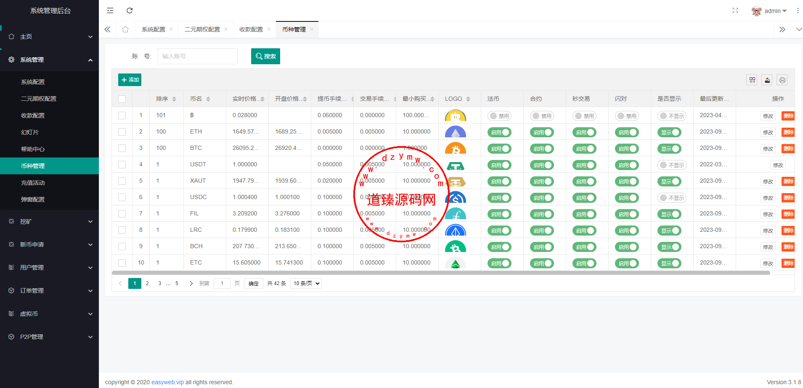Check the row checkbox for ETC
Image resolution: width=803 pixels, height=388 pixels.
click(x=122, y=263)
